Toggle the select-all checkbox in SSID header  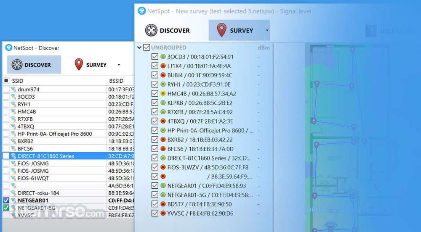[6, 80]
